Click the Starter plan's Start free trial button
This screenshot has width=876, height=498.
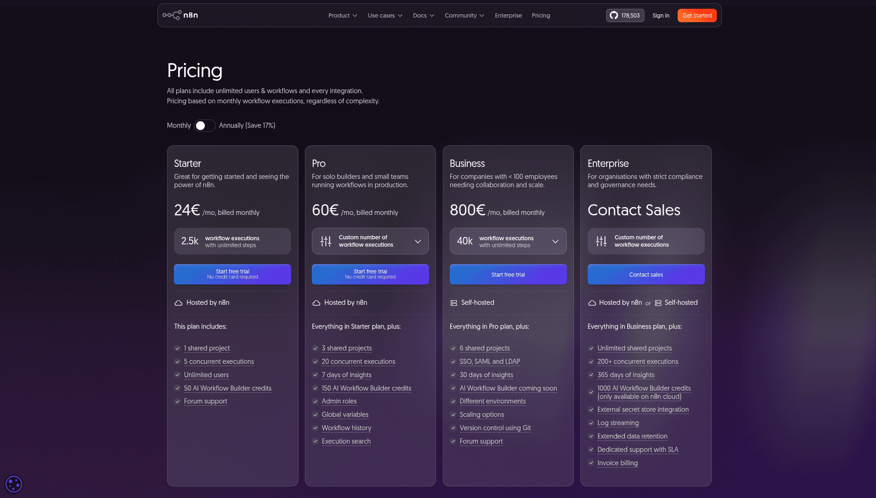click(x=232, y=274)
